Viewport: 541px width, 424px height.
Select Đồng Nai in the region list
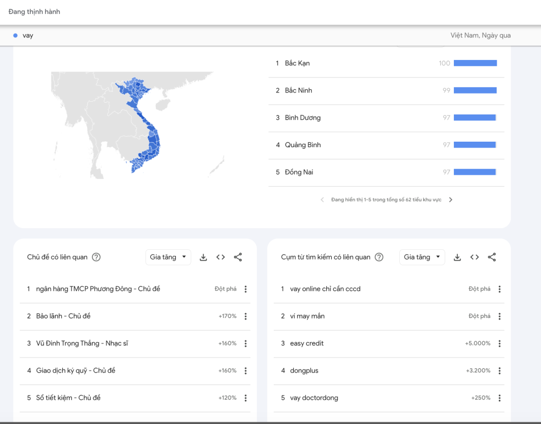coord(299,172)
